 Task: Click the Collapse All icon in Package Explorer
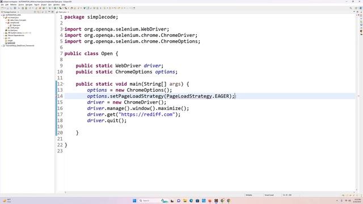[x=35, y=12]
